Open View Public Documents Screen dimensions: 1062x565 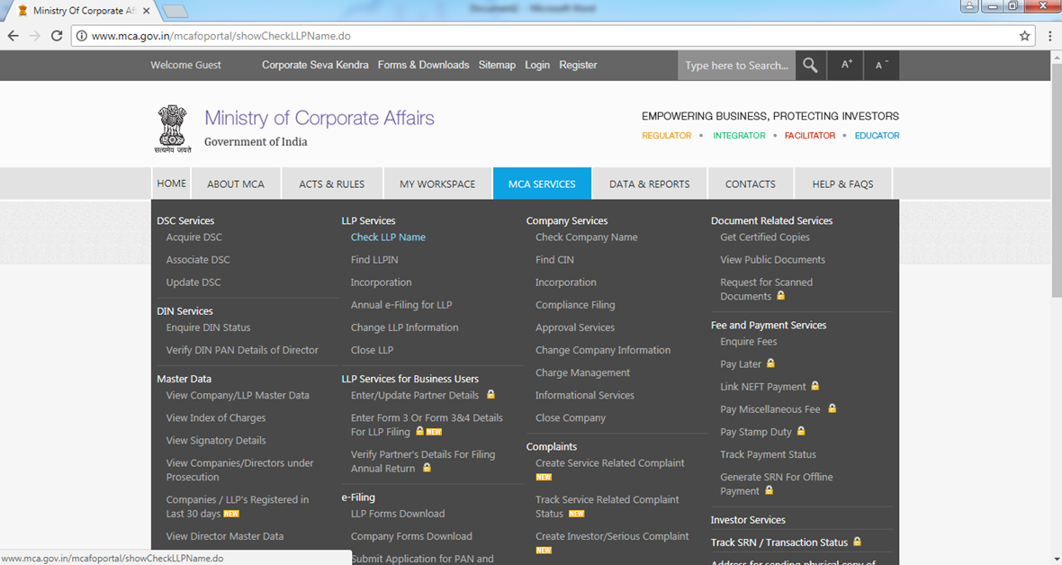[x=773, y=259]
